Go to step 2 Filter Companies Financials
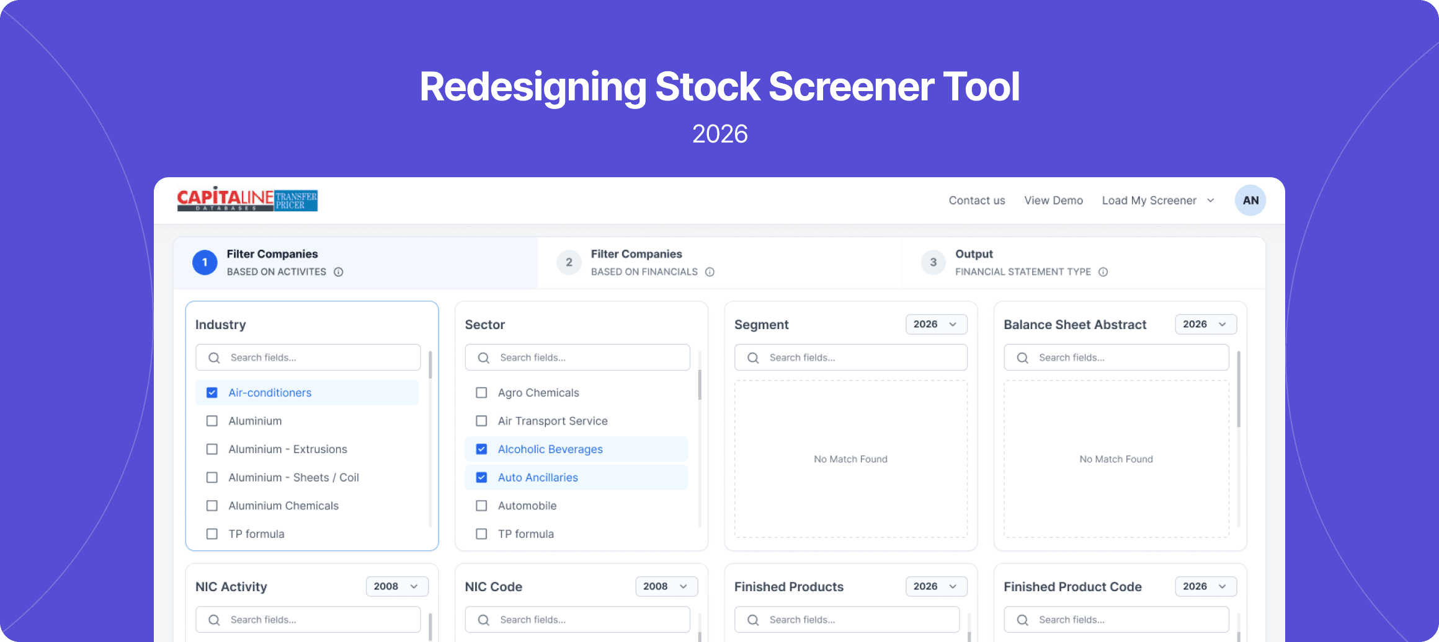The width and height of the screenshot is (1439, 642). click(719, 263)
